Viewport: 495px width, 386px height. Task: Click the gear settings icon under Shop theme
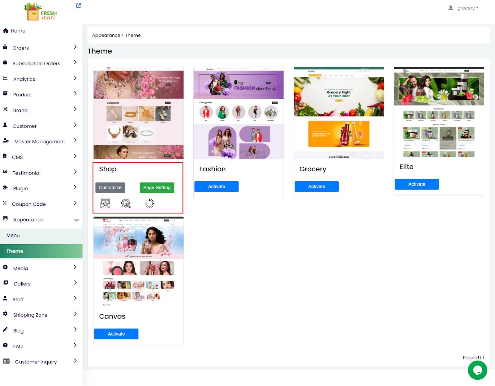click(x=126, y=204)
